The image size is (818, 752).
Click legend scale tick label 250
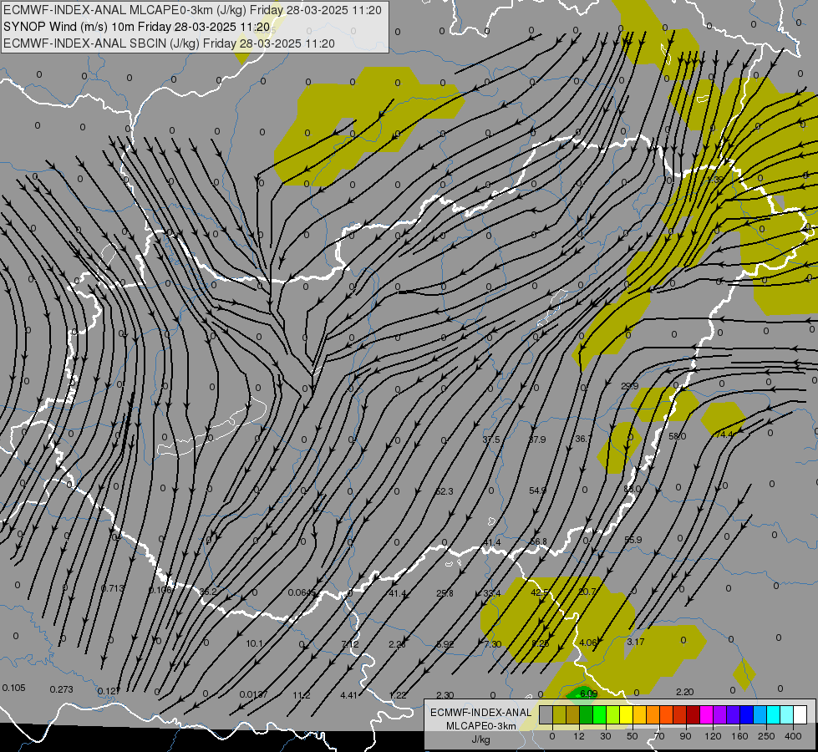point(766,736)
